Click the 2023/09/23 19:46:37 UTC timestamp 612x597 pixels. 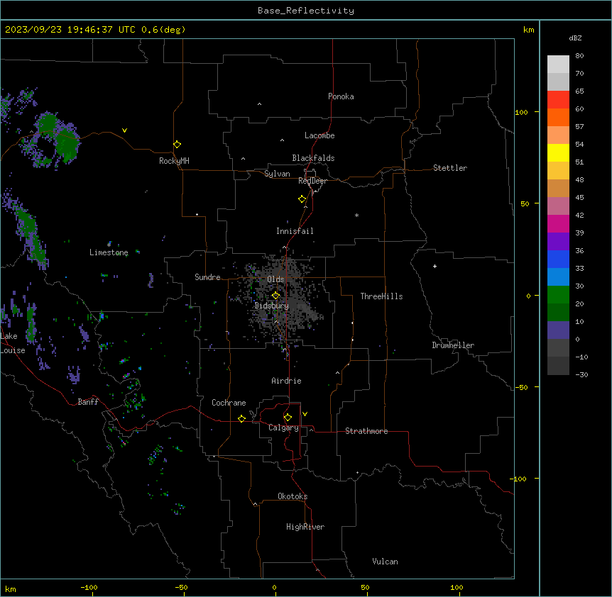point(70,30)
